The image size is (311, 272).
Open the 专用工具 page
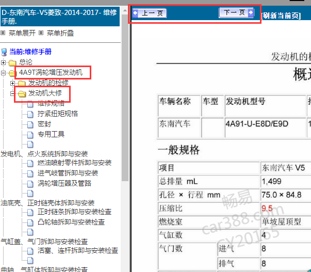click(x=51, y=134)
